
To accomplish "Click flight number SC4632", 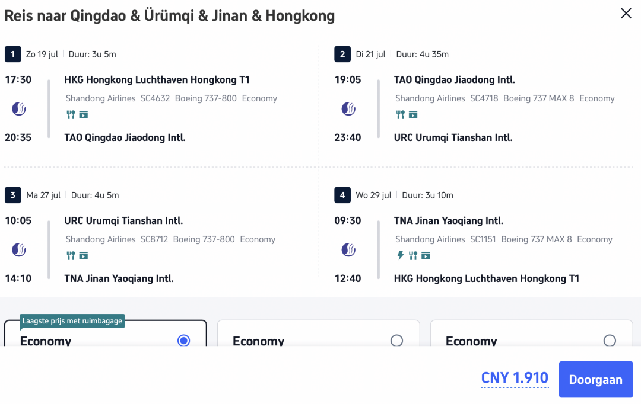I will click(x=155, y=98).
